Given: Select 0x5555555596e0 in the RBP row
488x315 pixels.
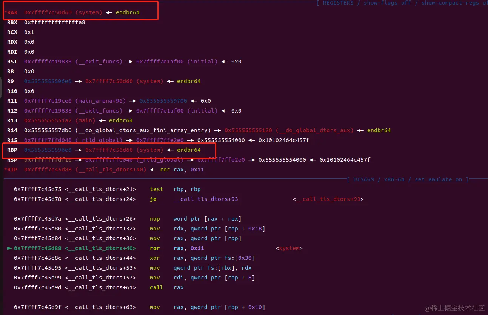Looking at the screenshot, I should (x=48, y=150).
